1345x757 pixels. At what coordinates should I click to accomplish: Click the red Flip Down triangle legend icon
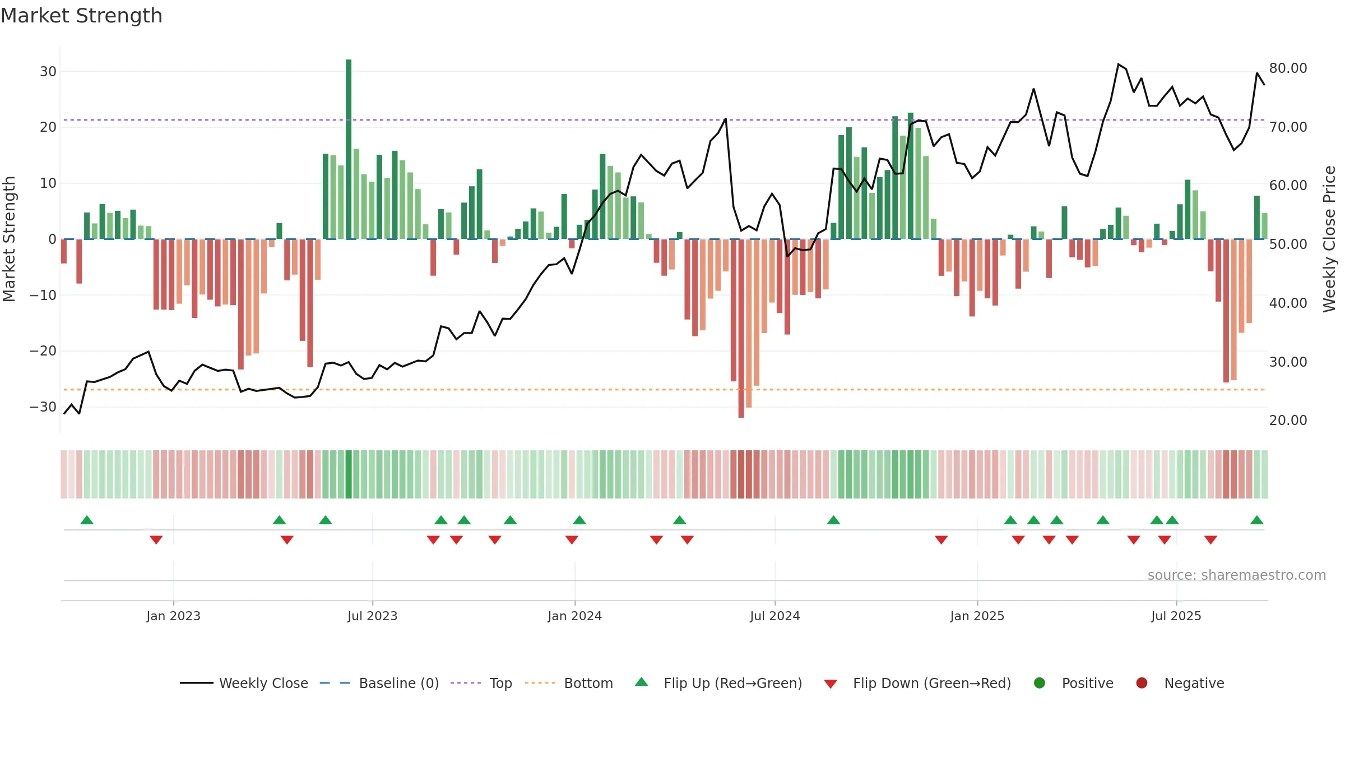[x=831, y=684]
